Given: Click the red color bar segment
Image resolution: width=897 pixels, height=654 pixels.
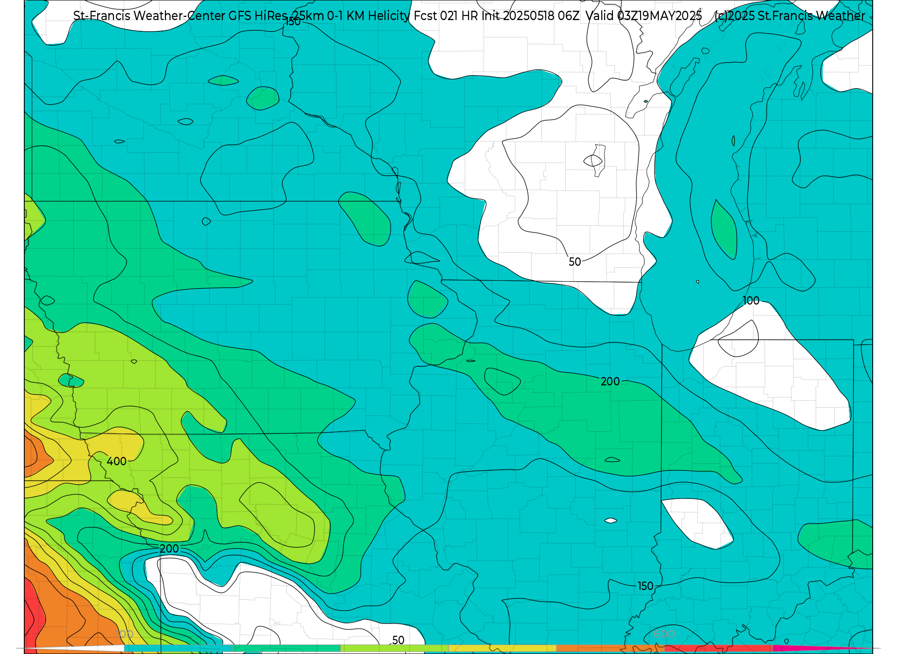Looking at the screenshot, I should coord(718,648).
